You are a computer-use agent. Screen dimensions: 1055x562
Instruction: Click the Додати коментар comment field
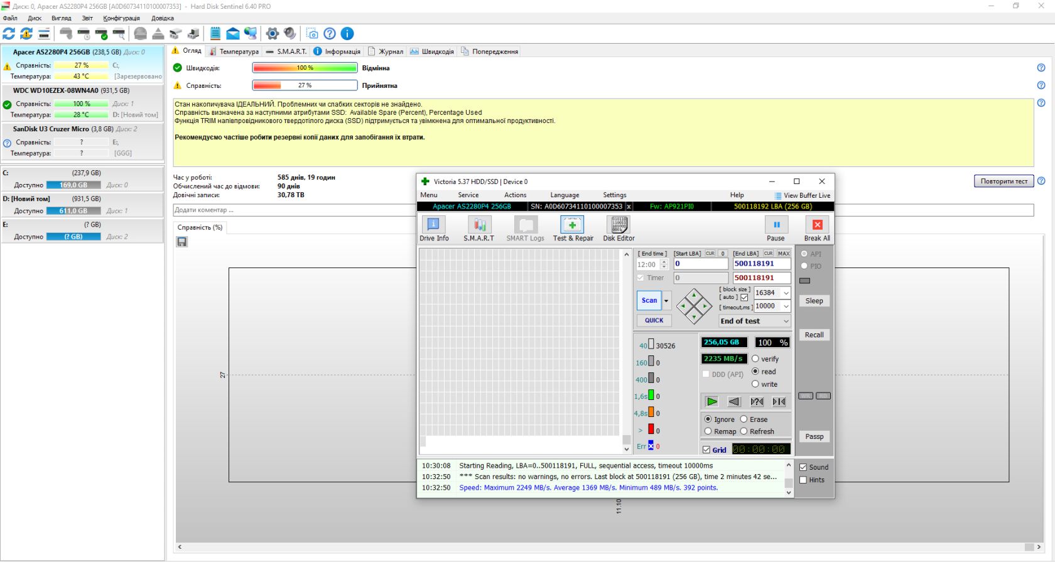pyautogui.click(x=603, y=210)
